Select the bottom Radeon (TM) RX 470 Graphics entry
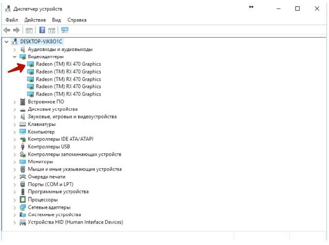Viewport: 329px width, 245px height. (68, 94)
